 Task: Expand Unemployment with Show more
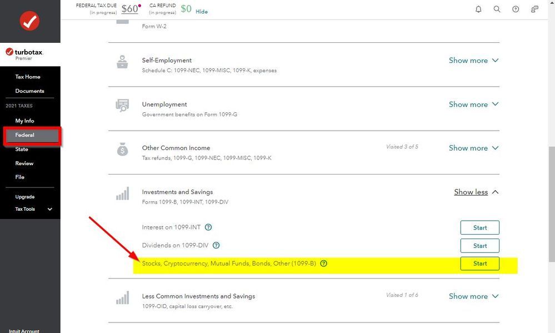[473, 104]
